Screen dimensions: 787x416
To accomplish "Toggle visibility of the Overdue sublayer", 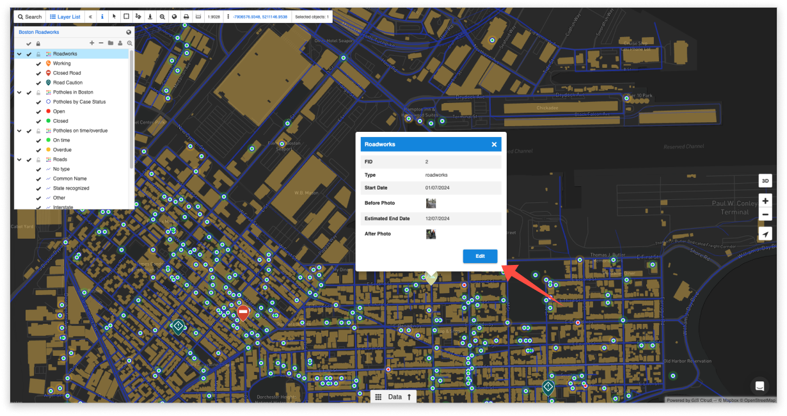I will point(38,150).
